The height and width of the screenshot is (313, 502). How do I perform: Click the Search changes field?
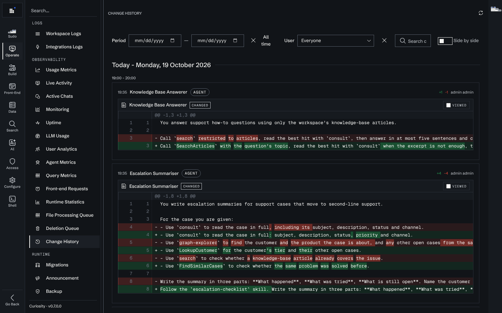click(413, 41)
